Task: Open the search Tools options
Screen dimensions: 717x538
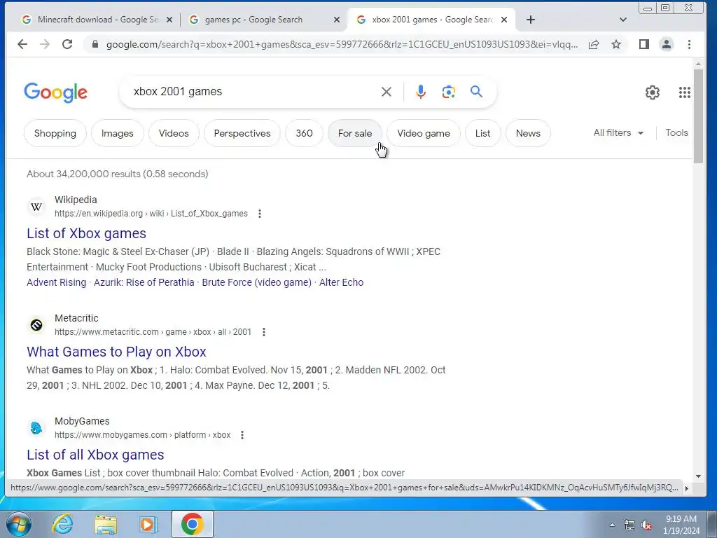Action: click(x=676, y=132)
